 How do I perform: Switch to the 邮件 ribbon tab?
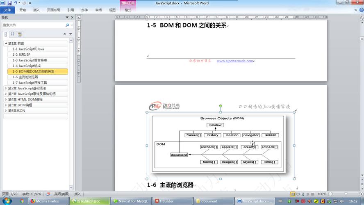coord(84,10)
